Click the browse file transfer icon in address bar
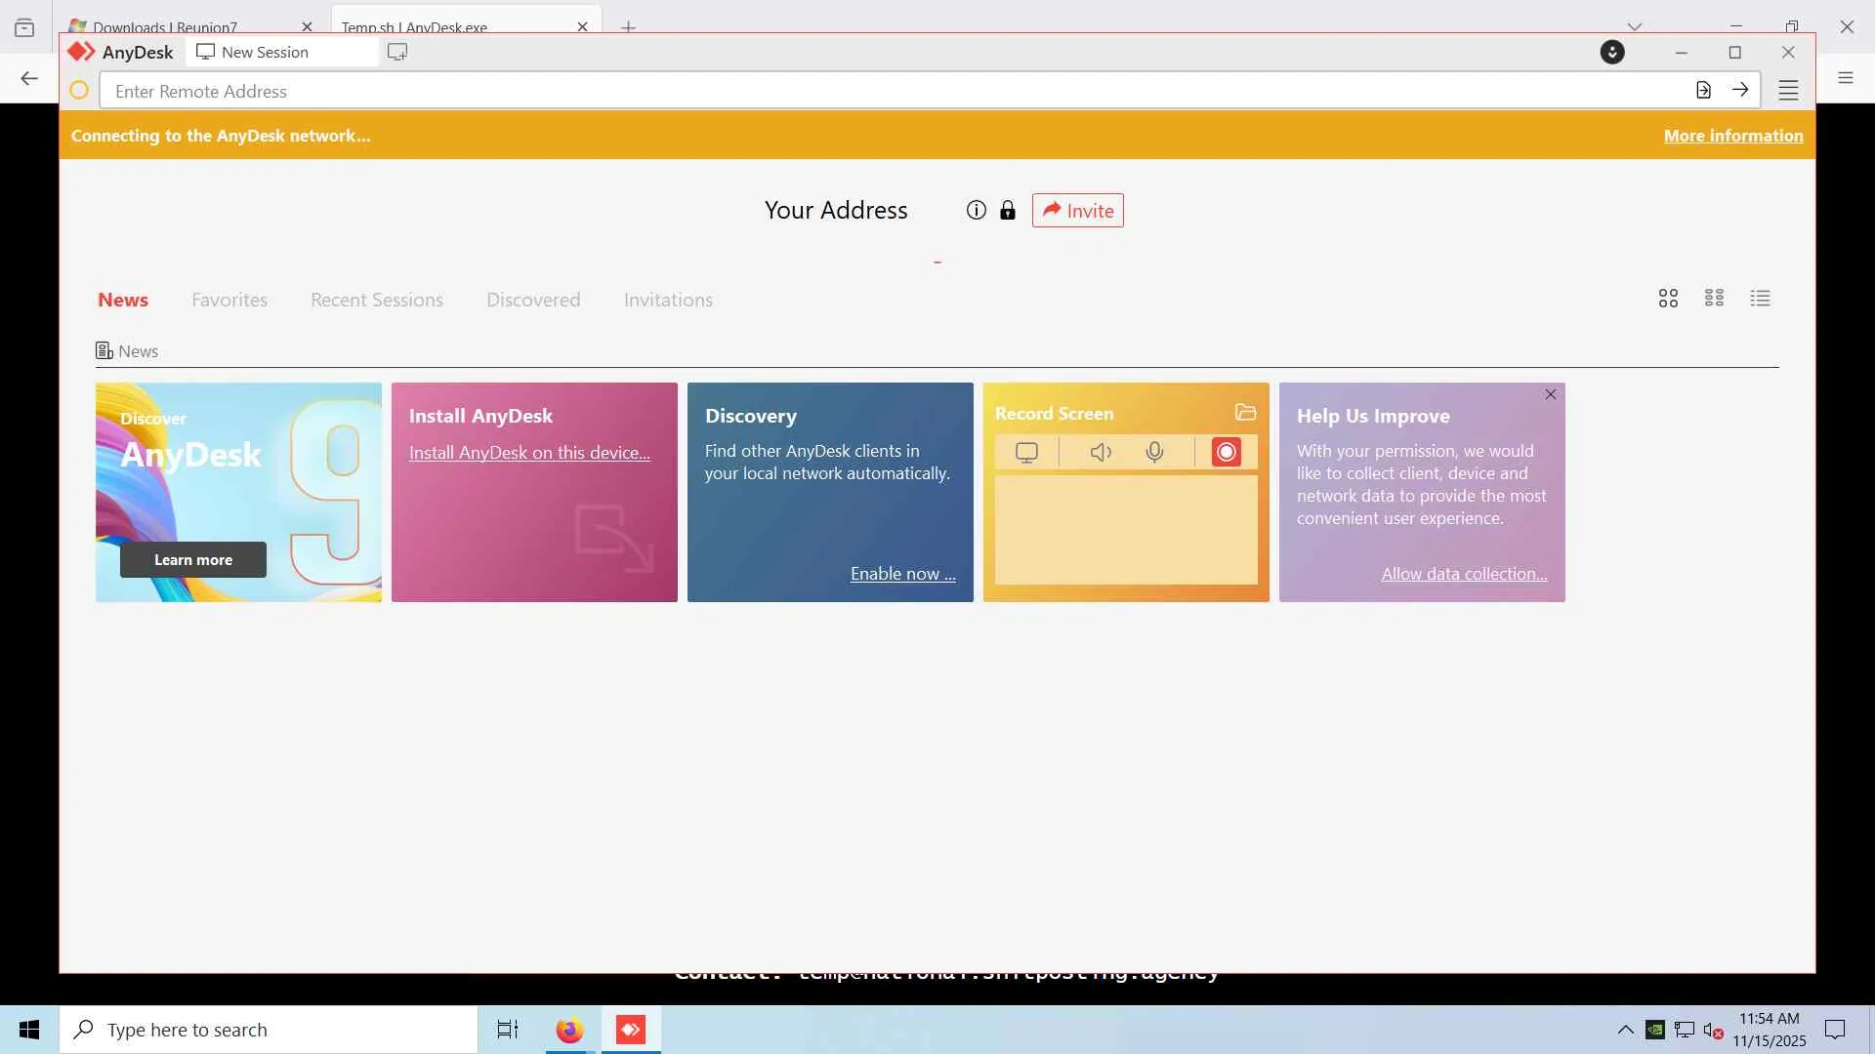1875x1054 pixels. 1703,90
